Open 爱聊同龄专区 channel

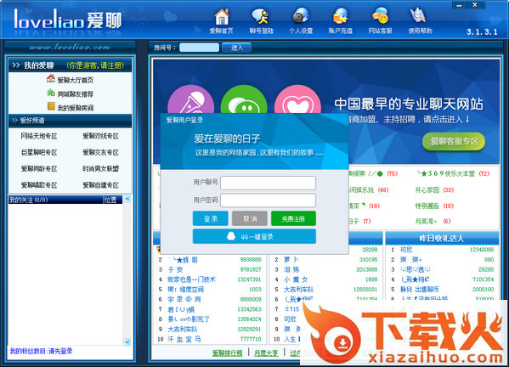pos(39,169)
